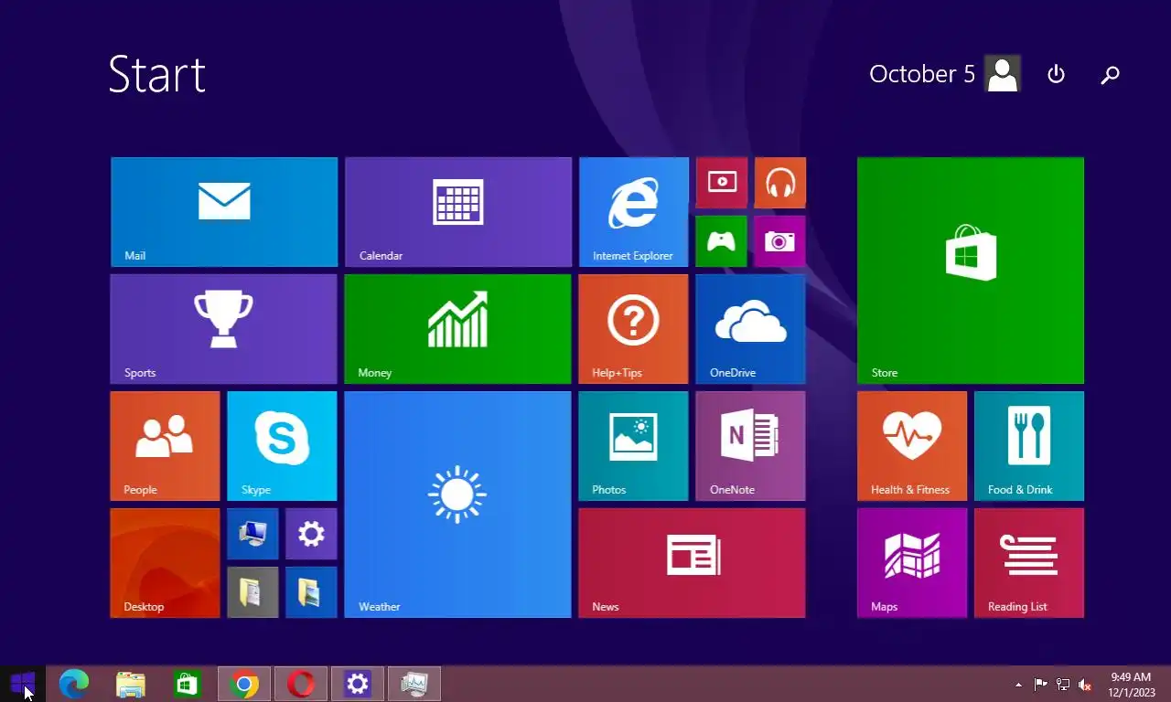Image resolution: width=1171 pixels, height=702 pixels.
Task: Switch to Google Chrome in the taskbar
Action: [x=244, y=684]
